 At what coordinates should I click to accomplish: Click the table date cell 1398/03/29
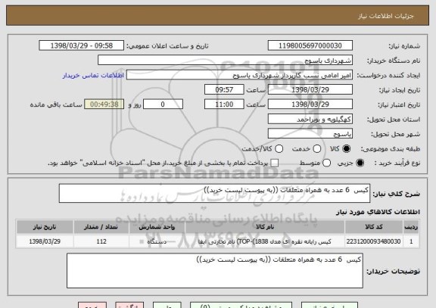pyautogui.click(x=45, y=241)
